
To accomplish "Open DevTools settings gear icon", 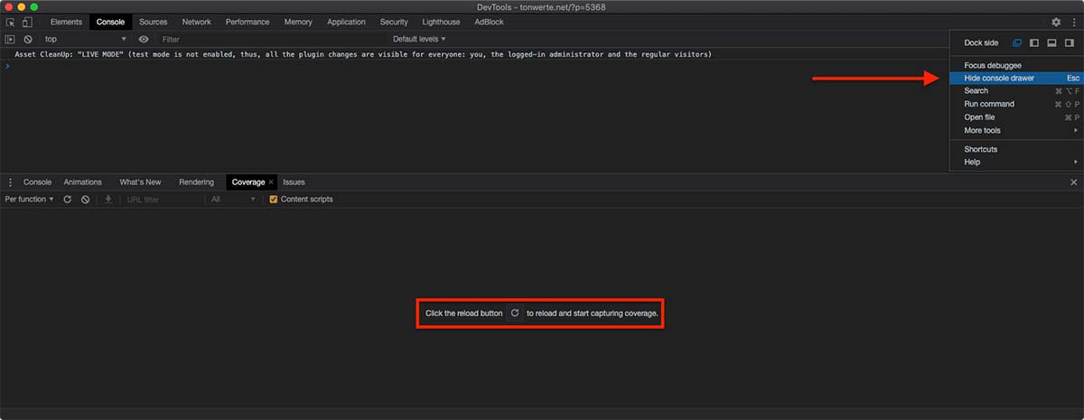I will pos(1056,22).
